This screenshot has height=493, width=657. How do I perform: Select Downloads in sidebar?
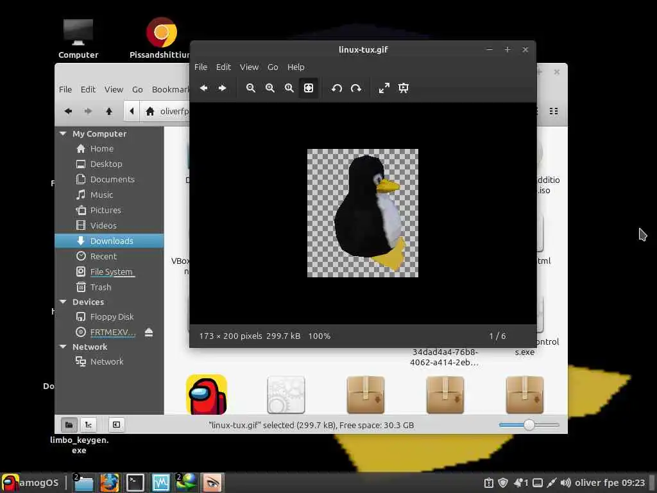[x=109, y=241]
